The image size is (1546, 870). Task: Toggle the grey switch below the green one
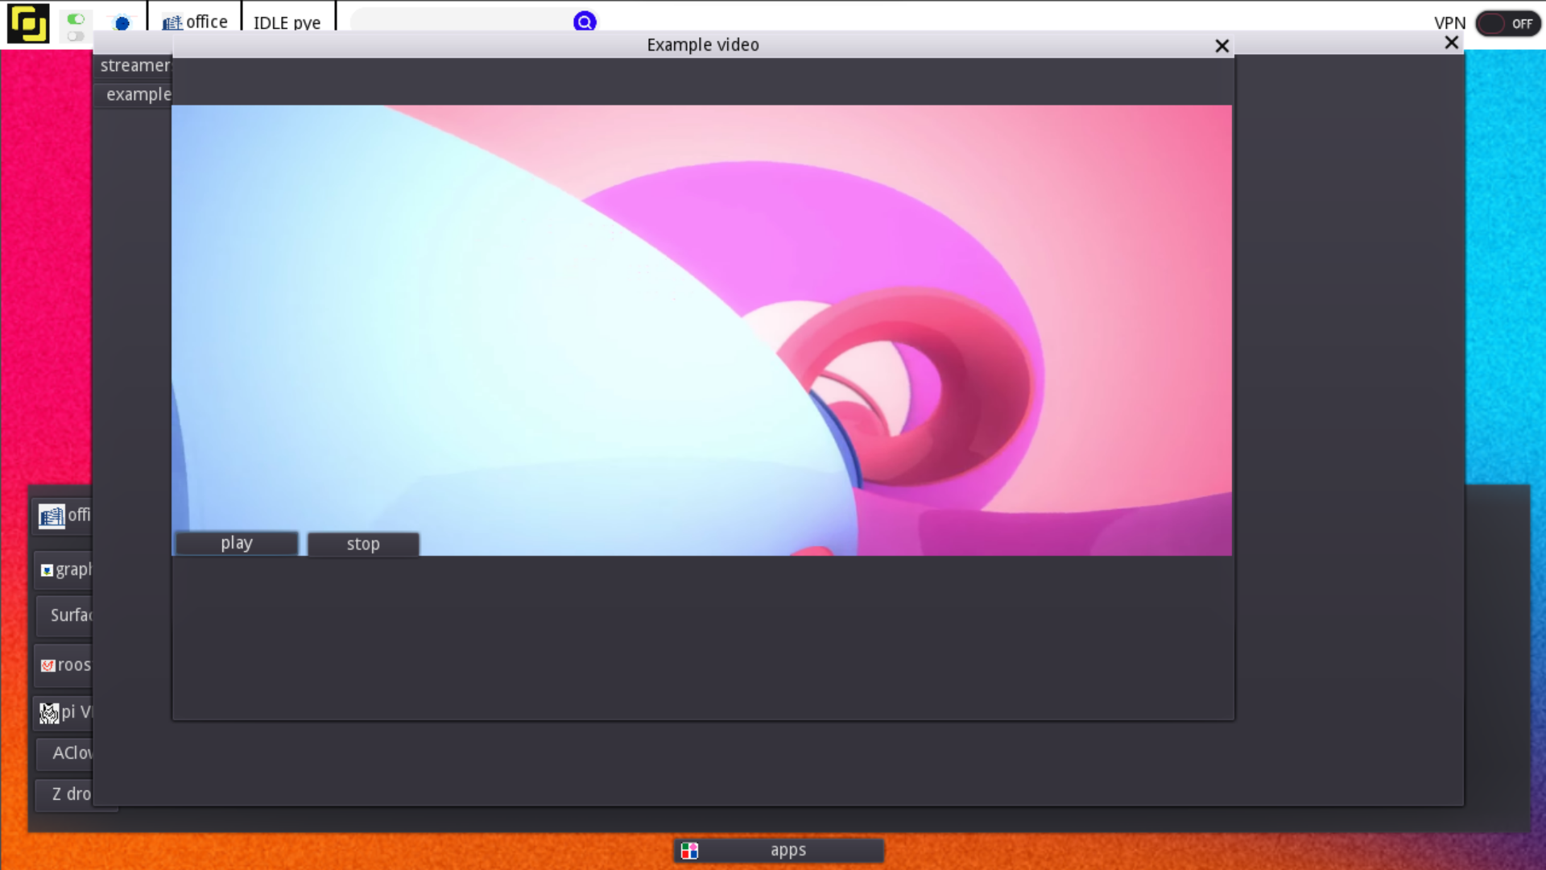tap(76, 36)
